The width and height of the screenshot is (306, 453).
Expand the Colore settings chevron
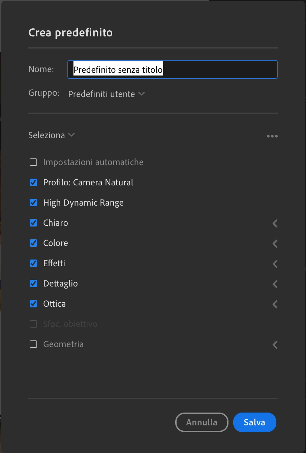[x=275, y=243]
